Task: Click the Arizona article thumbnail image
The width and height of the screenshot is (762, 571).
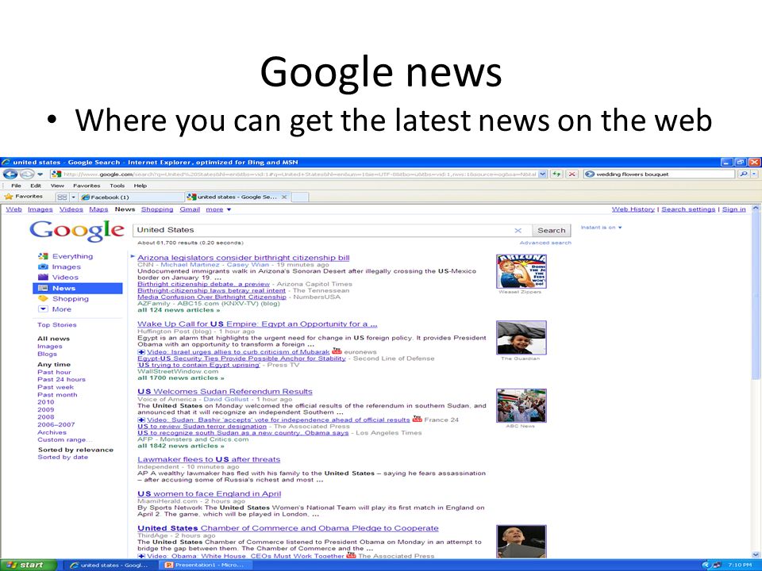Action: (x=521, y=271)
